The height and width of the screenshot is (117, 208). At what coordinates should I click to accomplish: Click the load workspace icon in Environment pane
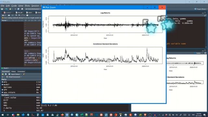pyautogui.click(x=3, y=74)
